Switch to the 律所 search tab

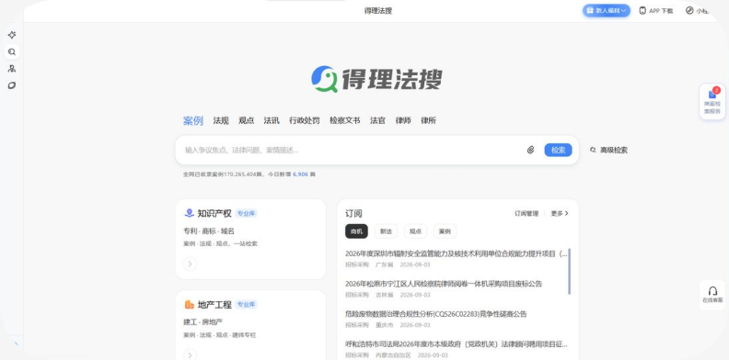(x=428, y=120)
